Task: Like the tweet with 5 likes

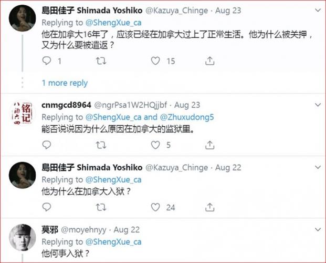Action: tap(155, 145)
